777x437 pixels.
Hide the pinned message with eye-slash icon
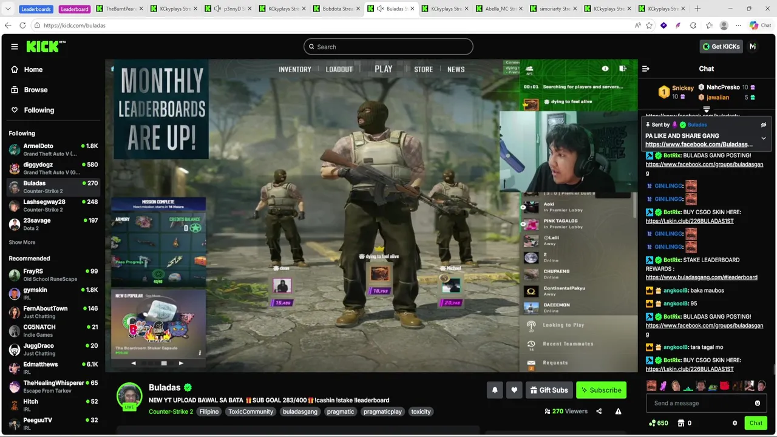point(764,125)
